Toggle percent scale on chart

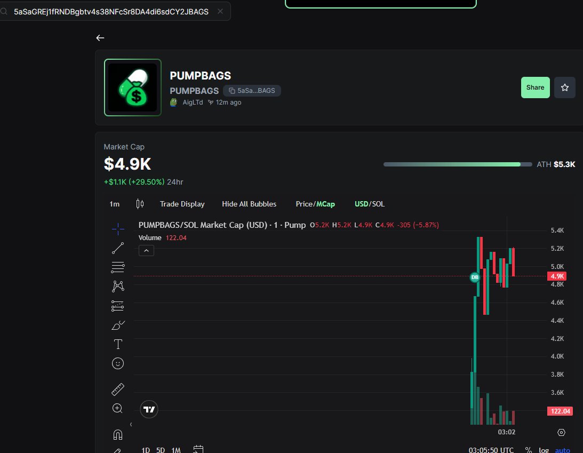tap(529, 450)
